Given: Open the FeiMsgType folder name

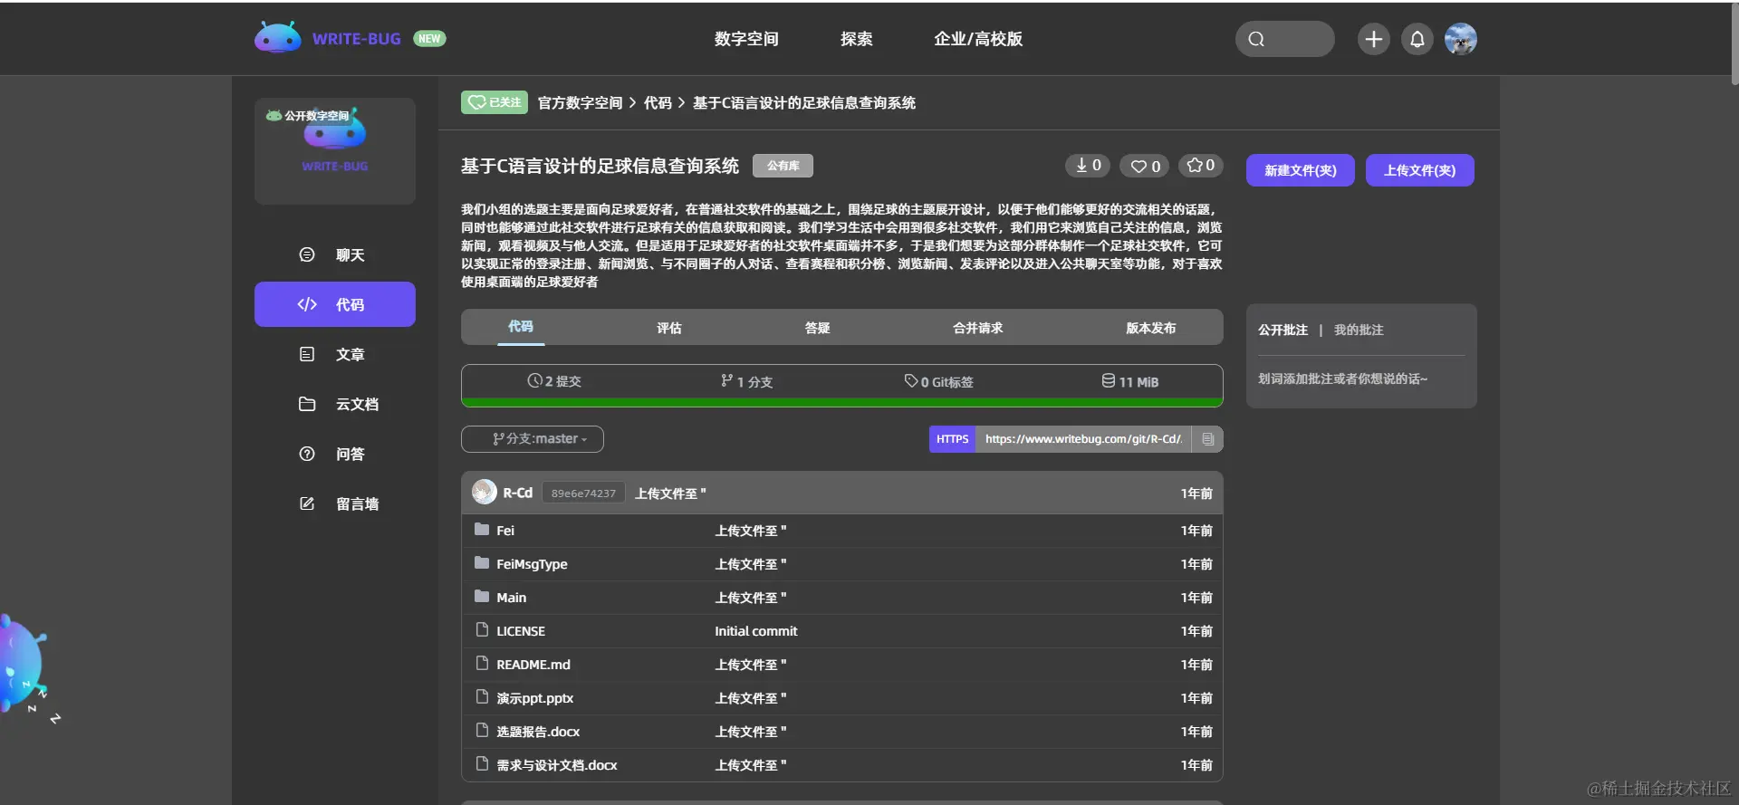Looking at the screenshot, I should click(x=532, y=564).
